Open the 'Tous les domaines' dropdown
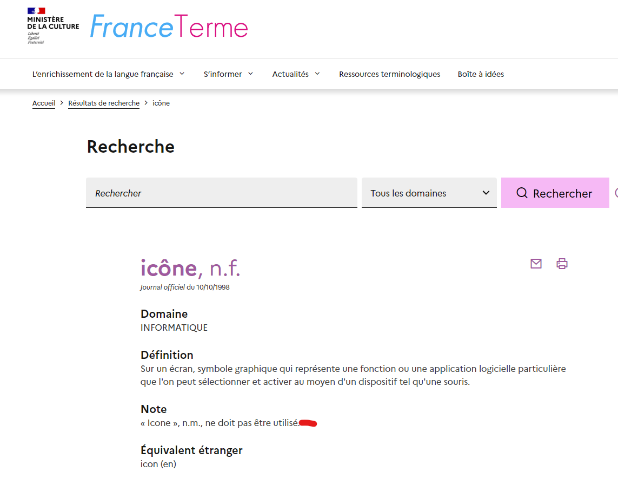The height and width of the screenshot is (478, 618). pos(429,193)
